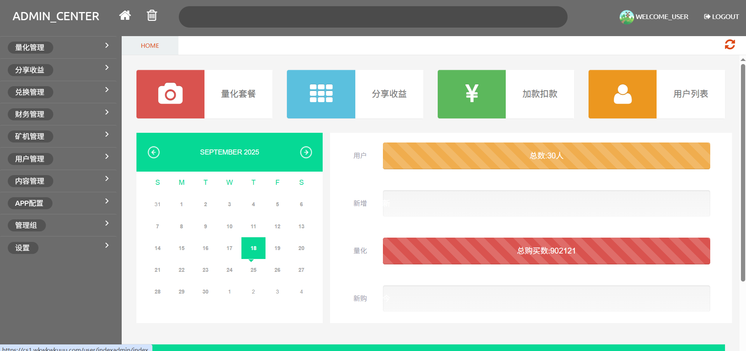
Task: Go to next month in calendar
Action: click(x=306, y=152)
